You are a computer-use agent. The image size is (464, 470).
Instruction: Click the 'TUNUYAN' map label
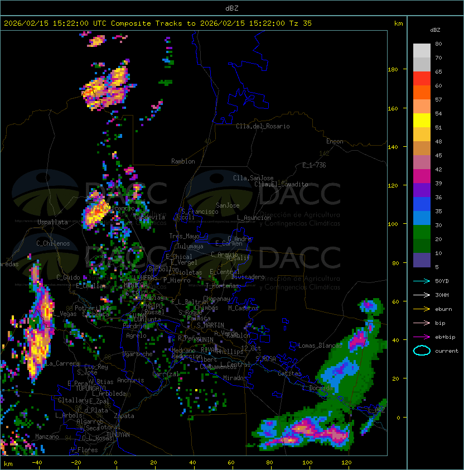(118, 435)
